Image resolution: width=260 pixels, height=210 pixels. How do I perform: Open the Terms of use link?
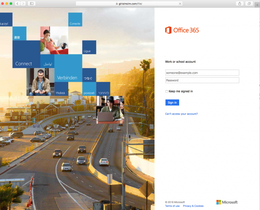[x=172, y=206]
